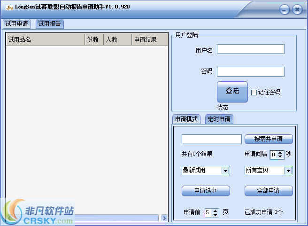
Task: Sort by 人数 column header
Action: point(117,39)
